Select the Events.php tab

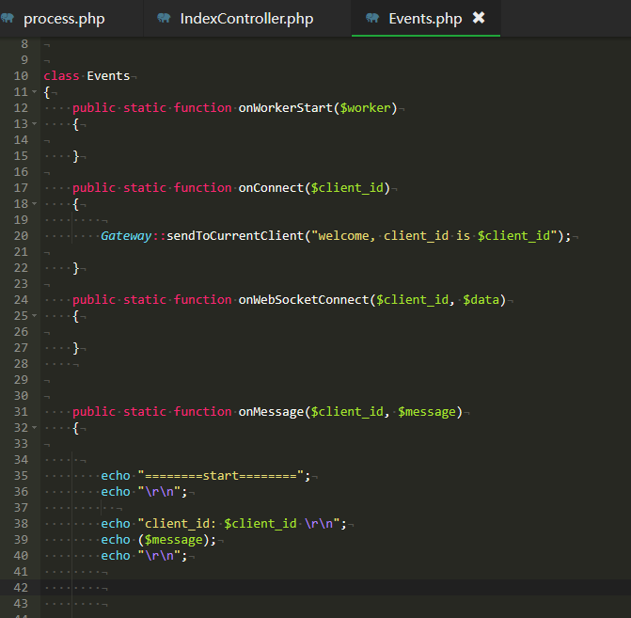coord(425,19)
